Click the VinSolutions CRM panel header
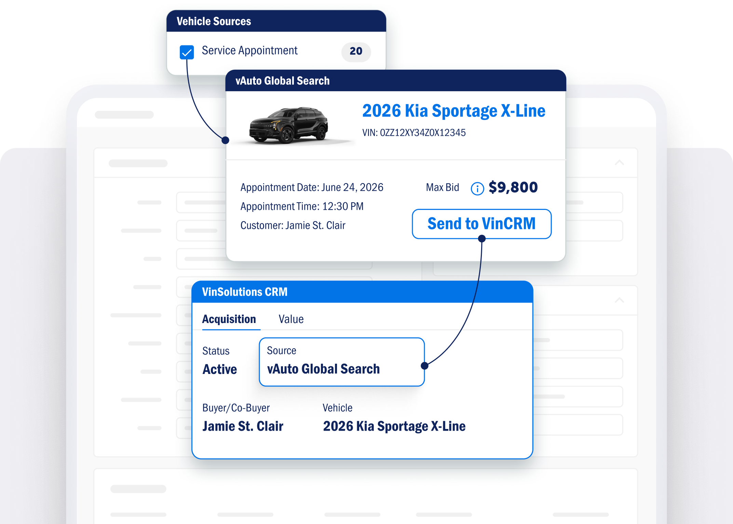The height and width of the screenshot is (524, 733). [x=362, y=292]
